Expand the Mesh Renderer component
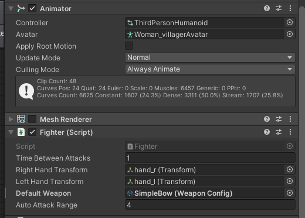 pyautogui.click(x=11, y=119)
